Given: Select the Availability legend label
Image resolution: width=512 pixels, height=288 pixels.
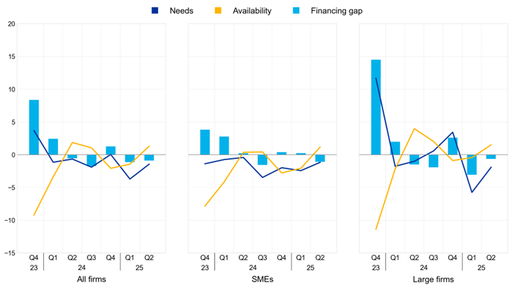Looking at the screenshot, I should pyautogui.click(x=252, y=11).
